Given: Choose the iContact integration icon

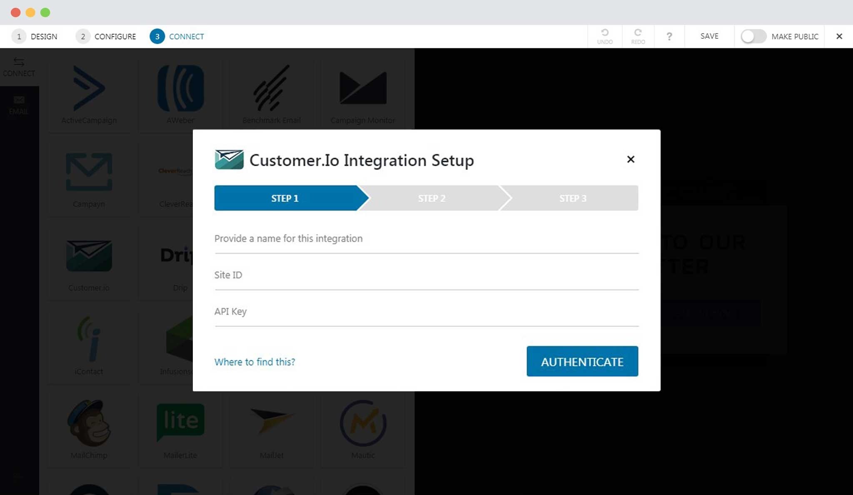Looking at the screenshot, I should pyautogui.click(x=89, y=339).
